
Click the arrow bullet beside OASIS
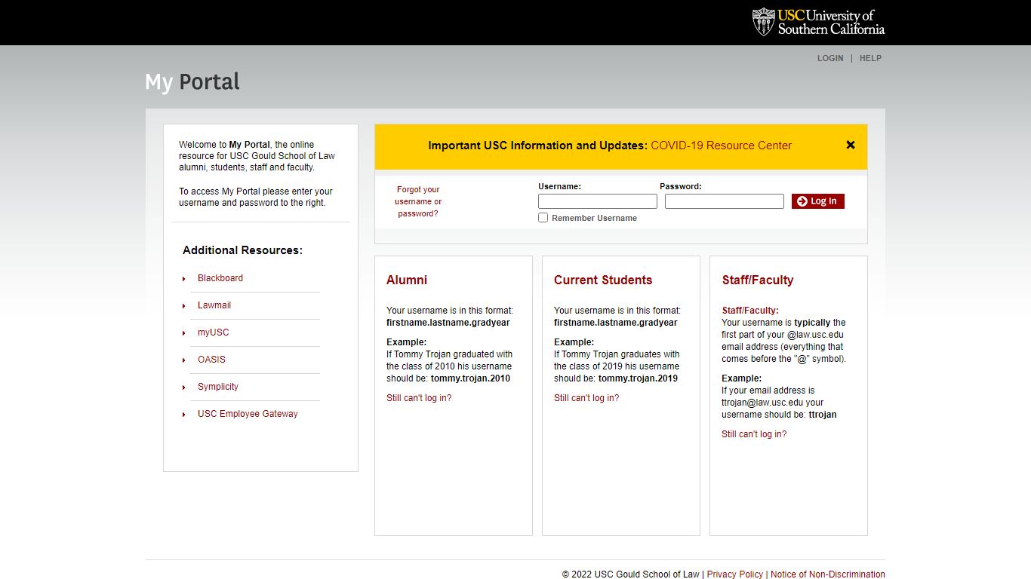[x=184, y=360]
